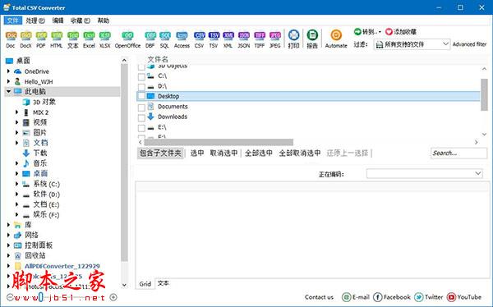
Task: Switch to the Grid tab
Action: (x=145, y=284)
